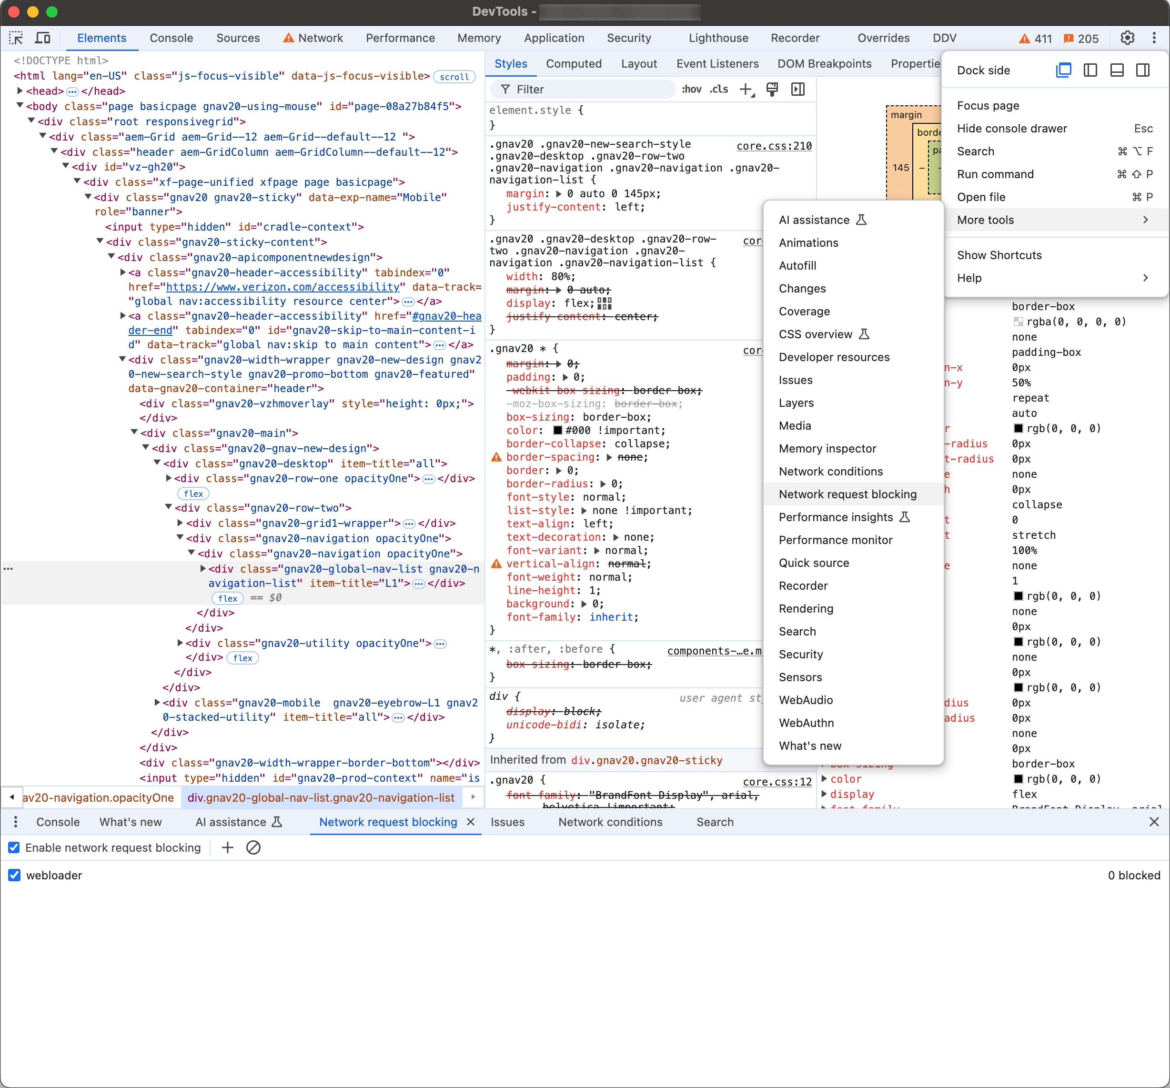Click the element.style rule block
1170x1088 pixels.
(x=650, y=118)
